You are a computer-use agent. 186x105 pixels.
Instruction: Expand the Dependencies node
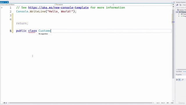coord(179,14)
